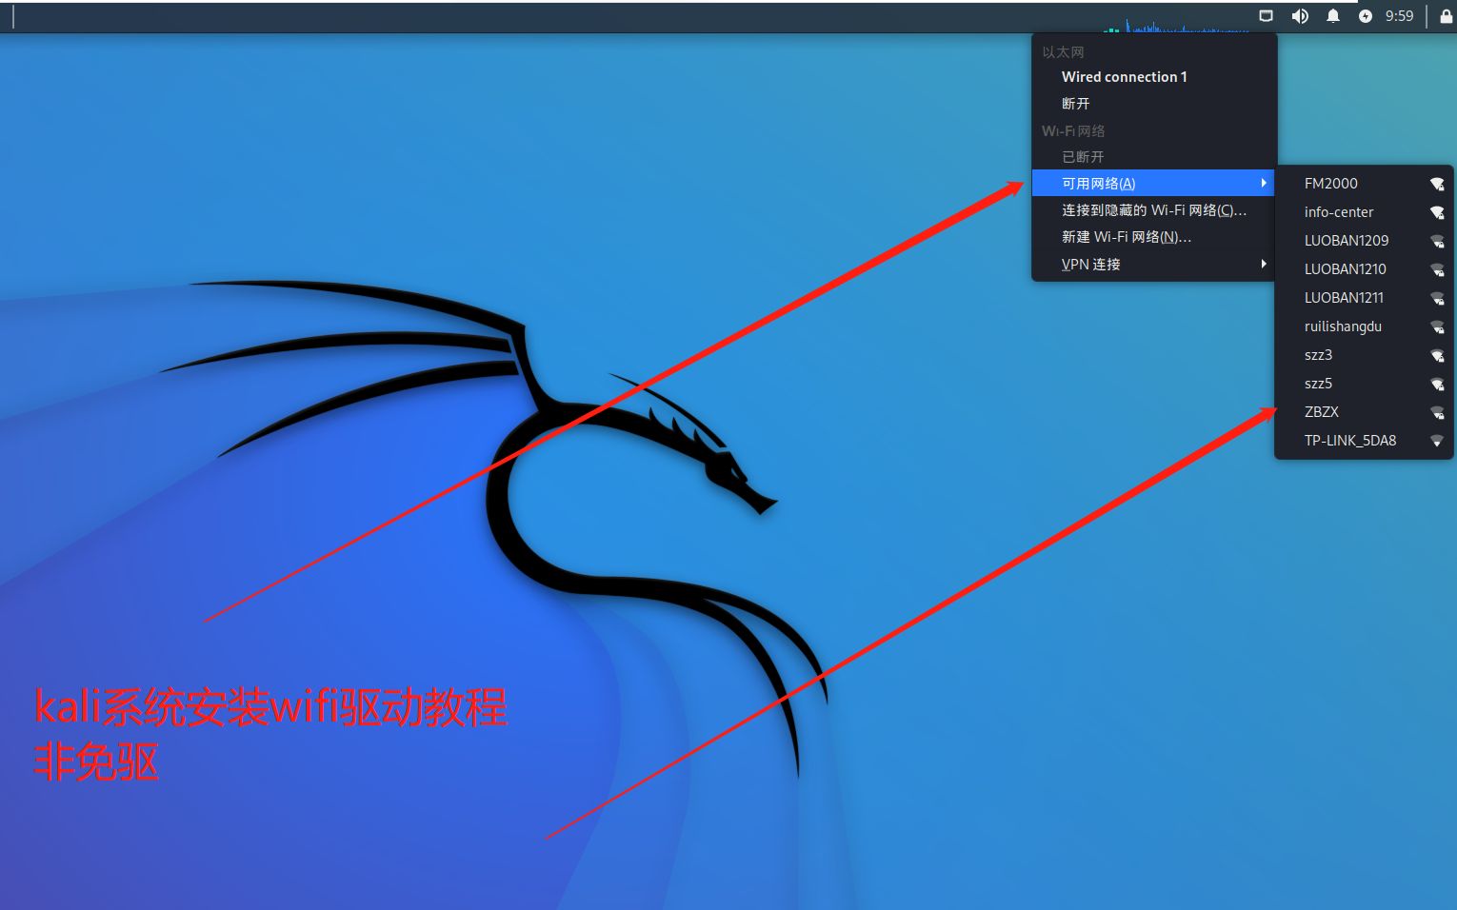Click the signal icon beside szz5
1457x910 pixels.
click(1437, 385)
